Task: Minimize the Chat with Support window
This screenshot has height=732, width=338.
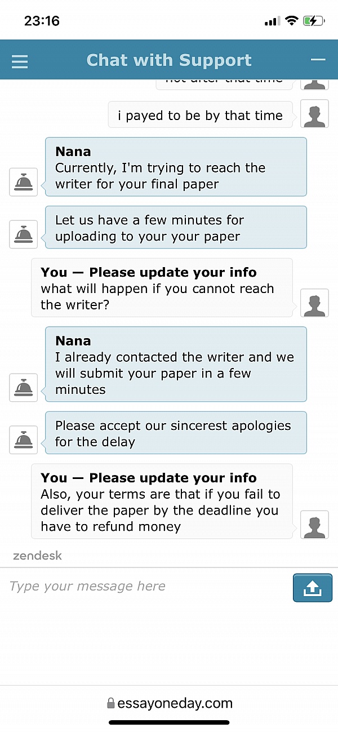Action: pyautogui.click(x=318, y=60)
